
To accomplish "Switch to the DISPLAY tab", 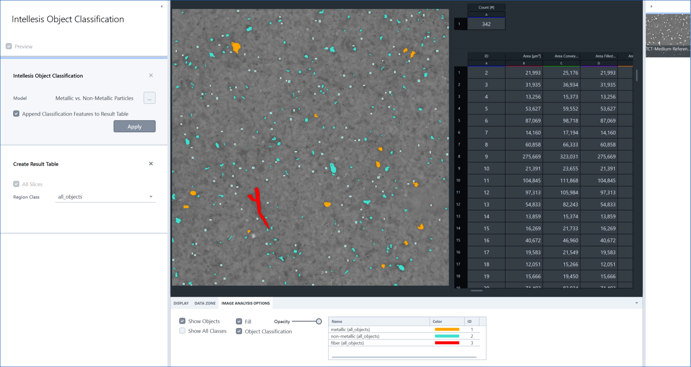I will pos(181,303).
